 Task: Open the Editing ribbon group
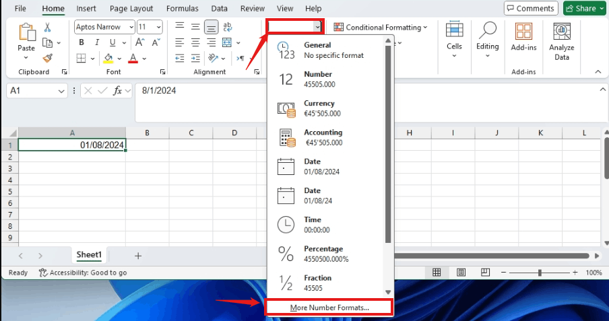pos(488,40)
